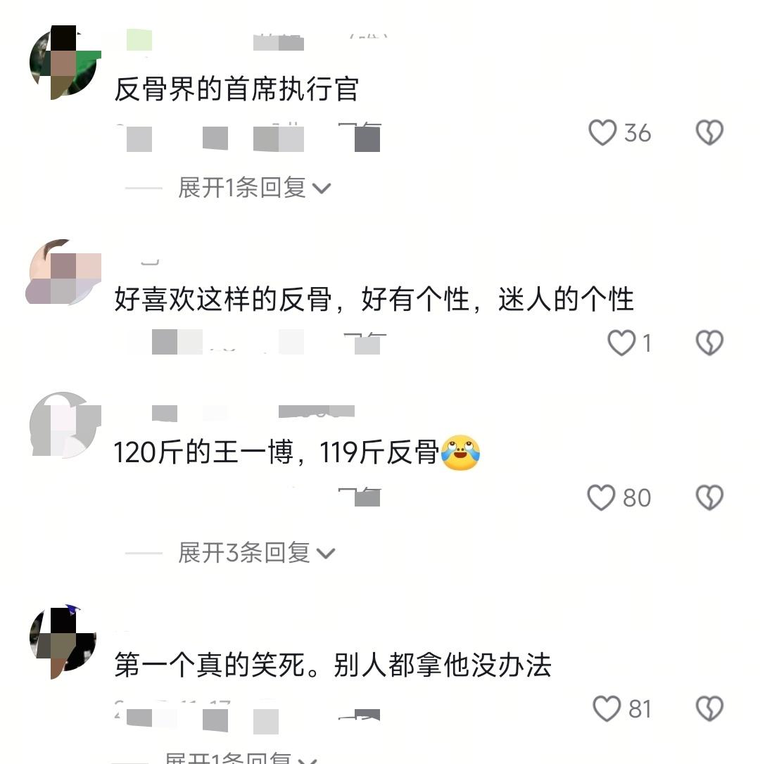Like the 好喜欢这样的反骨 comment
The image size is (760, 764).
621,343
